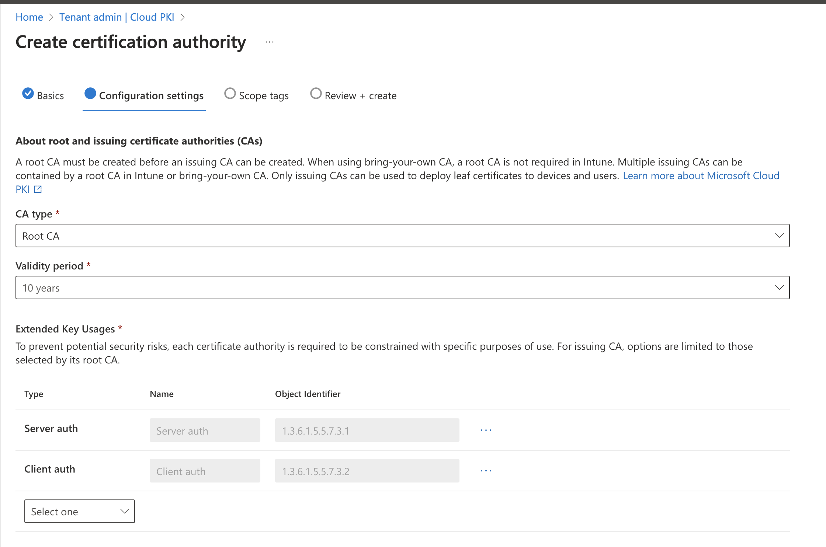826x547 pixels.
Task: Click the Server auth type label
Action: pyautogui.click(x=51, y=428)
